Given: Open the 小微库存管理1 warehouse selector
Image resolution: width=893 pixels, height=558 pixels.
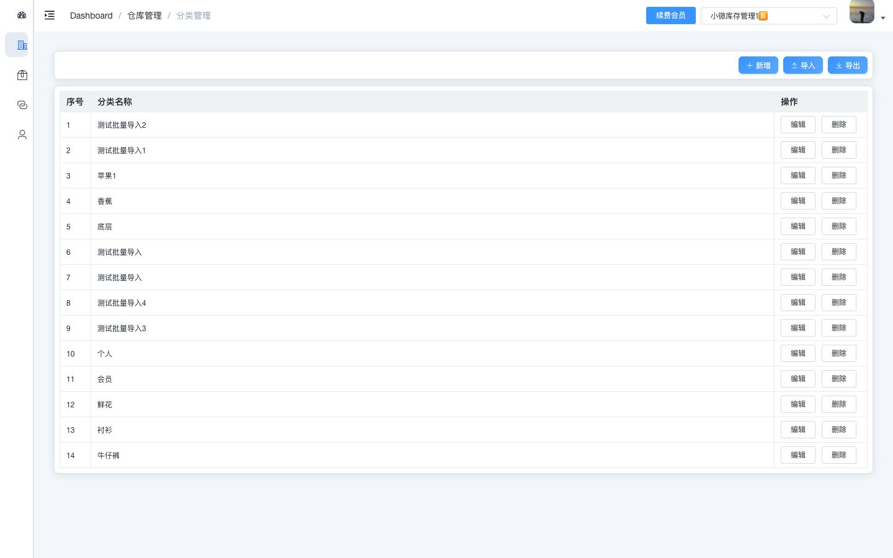Looking at the screenshot, I should (x=769, y=16).
